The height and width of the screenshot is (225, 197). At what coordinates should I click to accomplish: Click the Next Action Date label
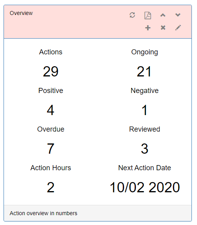click(x=144, y=168)
